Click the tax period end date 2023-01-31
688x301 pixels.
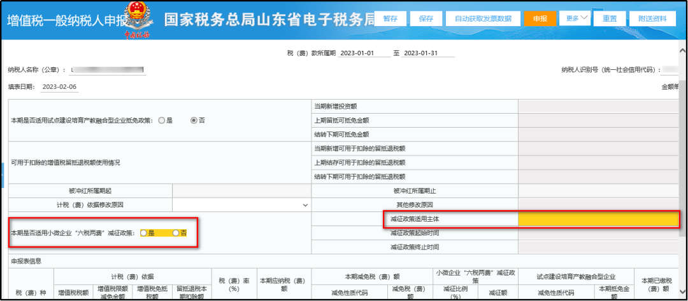pyautogui.click(x=428, y=53)
